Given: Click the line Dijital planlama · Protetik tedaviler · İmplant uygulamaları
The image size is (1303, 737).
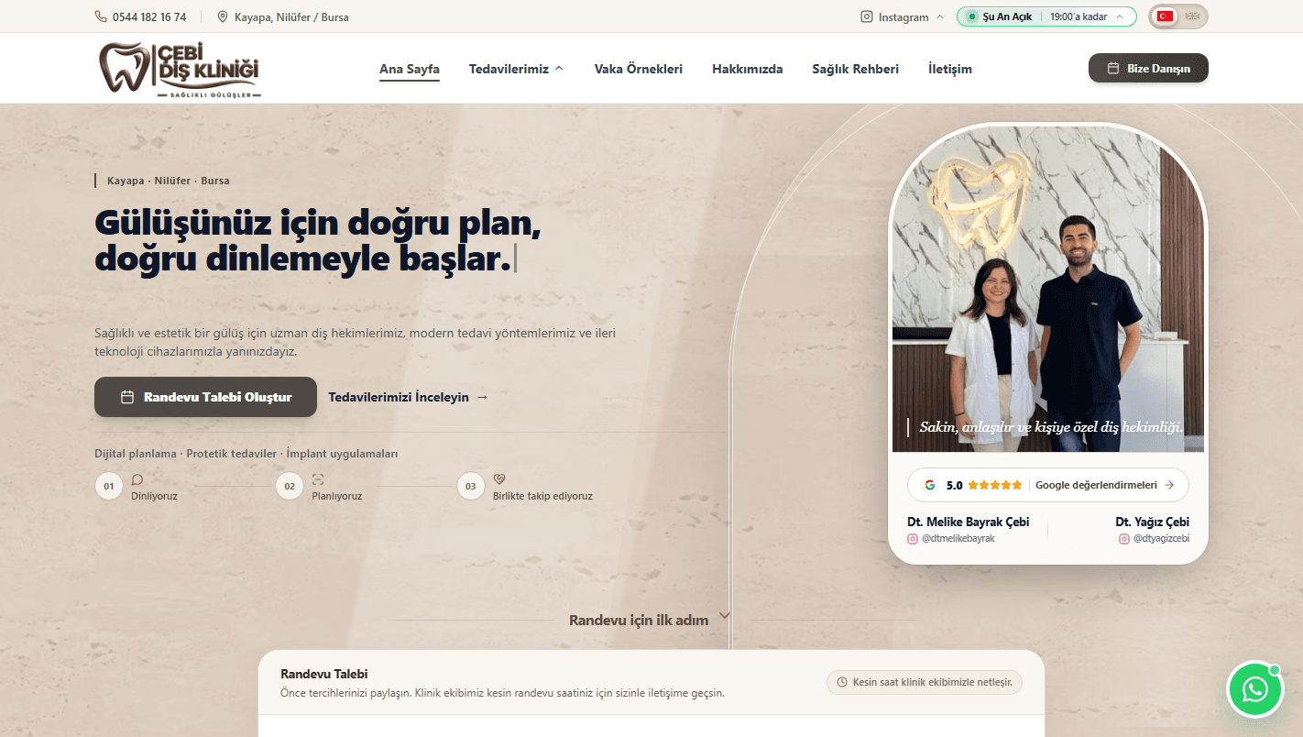Looking at the screenshot, I should (x=246, y=454).
